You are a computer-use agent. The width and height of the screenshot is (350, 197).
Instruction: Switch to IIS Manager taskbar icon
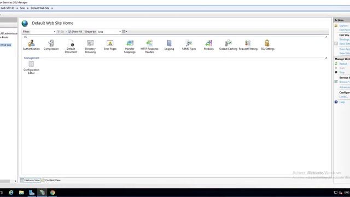click(x=42, y=193)
